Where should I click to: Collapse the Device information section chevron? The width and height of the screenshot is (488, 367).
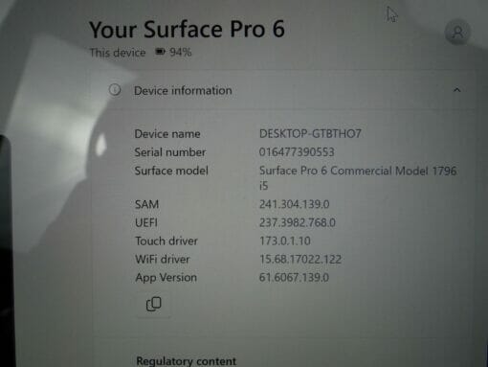click(456, 90)
